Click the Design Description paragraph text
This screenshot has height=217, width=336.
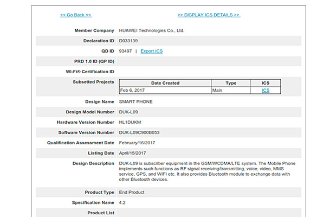207,171
